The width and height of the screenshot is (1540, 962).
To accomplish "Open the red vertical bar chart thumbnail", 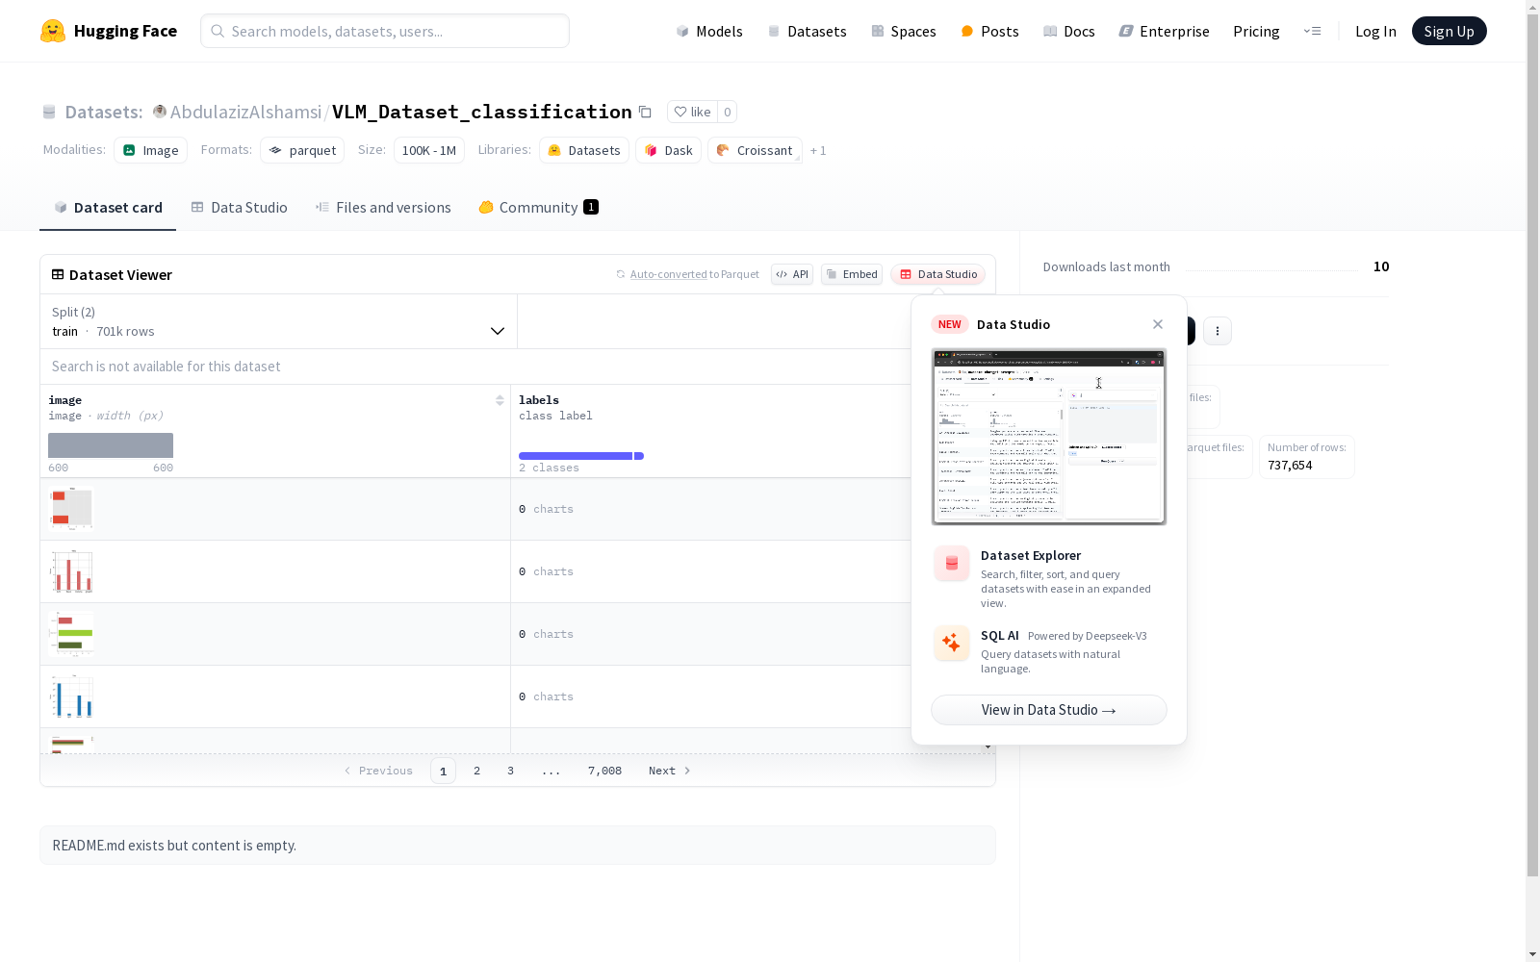I will pos(71,571).
